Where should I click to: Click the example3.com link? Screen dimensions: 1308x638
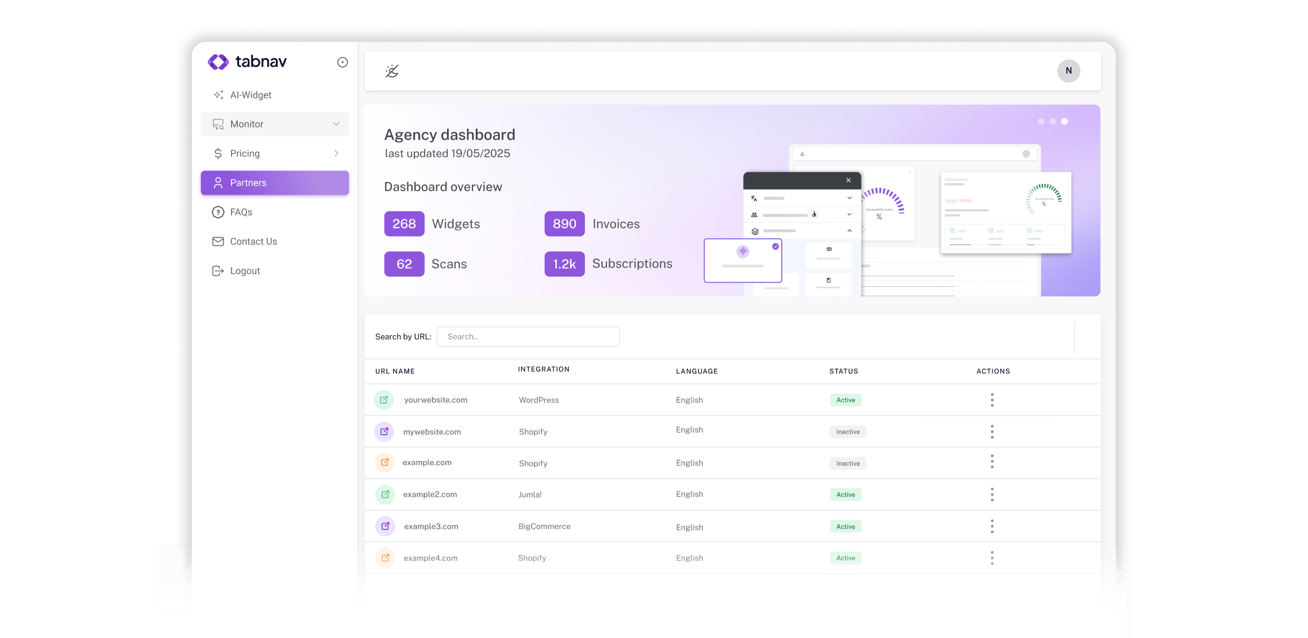coord(431,526)
